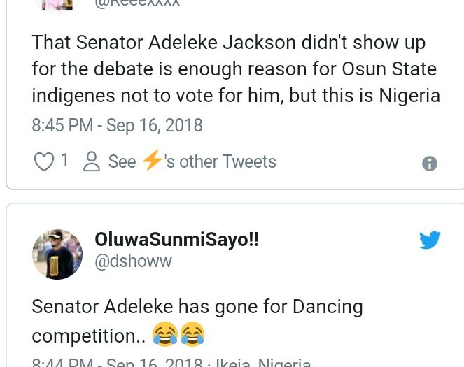Open the cropped @Reeexxxx handle
Viewport: 464px width, 367px height.
click(x=136, y=3)
